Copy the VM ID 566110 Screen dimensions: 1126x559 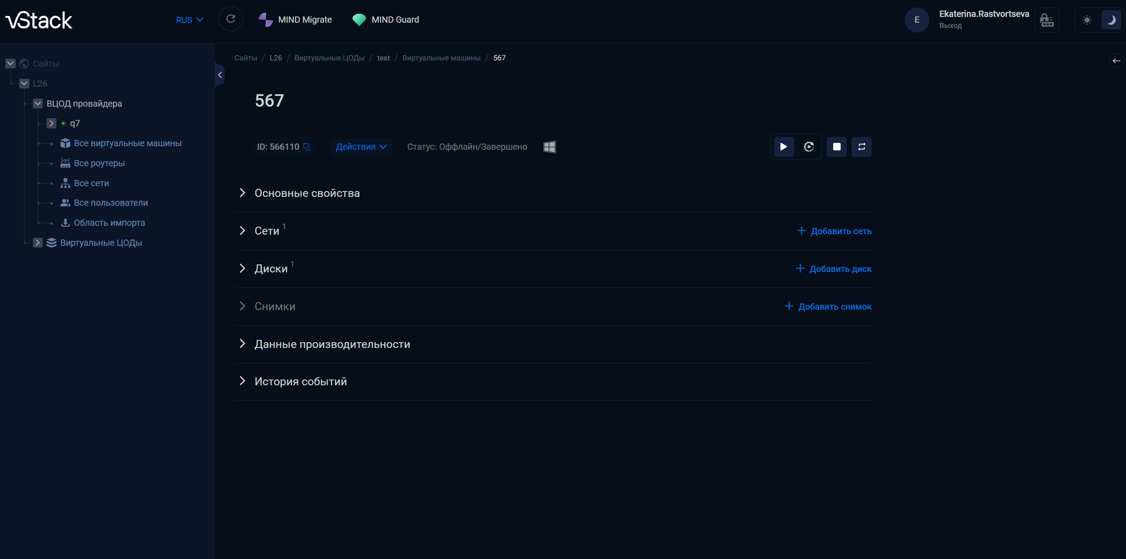click(x=307, y=146)
